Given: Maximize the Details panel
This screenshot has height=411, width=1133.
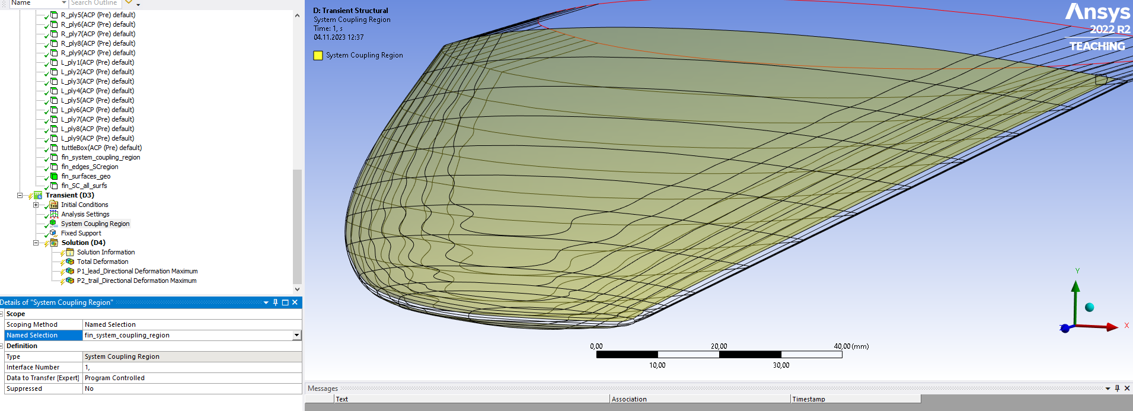Looking at the screenshot, I should [x=285, y=302].
